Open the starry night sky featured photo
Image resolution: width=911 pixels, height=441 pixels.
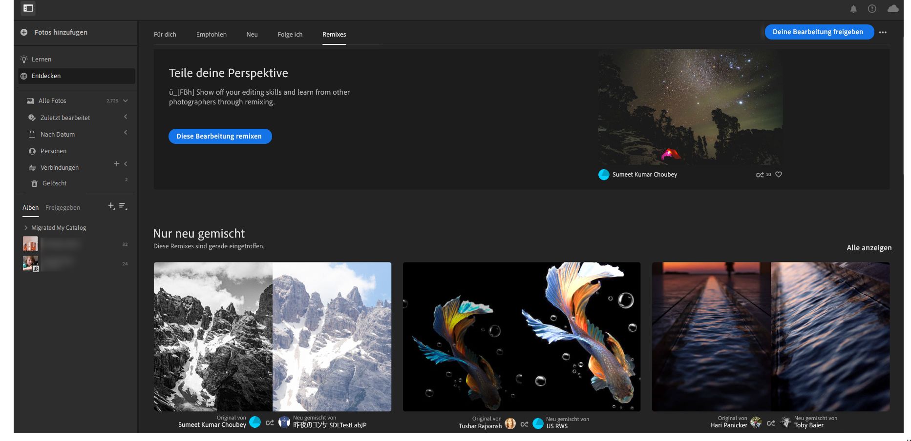click(691, 107)
